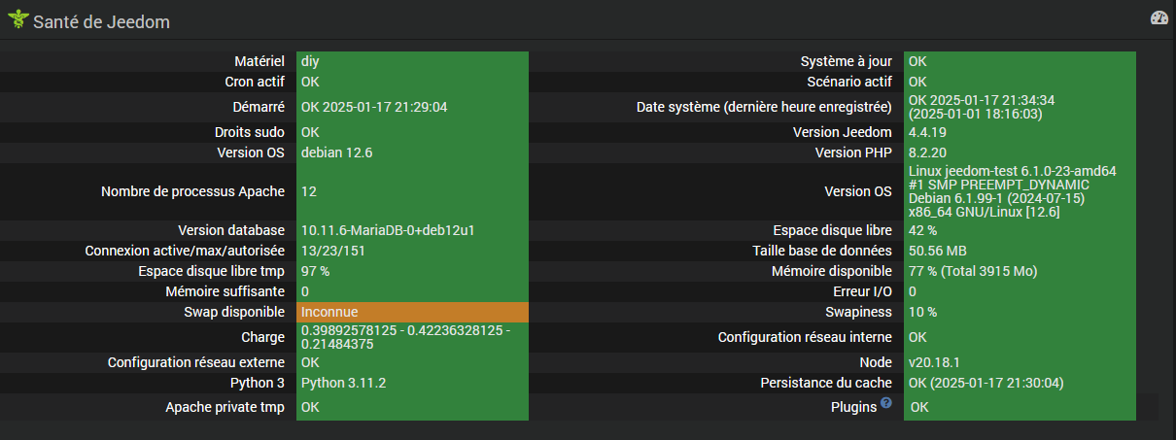Select the Swap disponible label
1176x440 pixels.
234,312
